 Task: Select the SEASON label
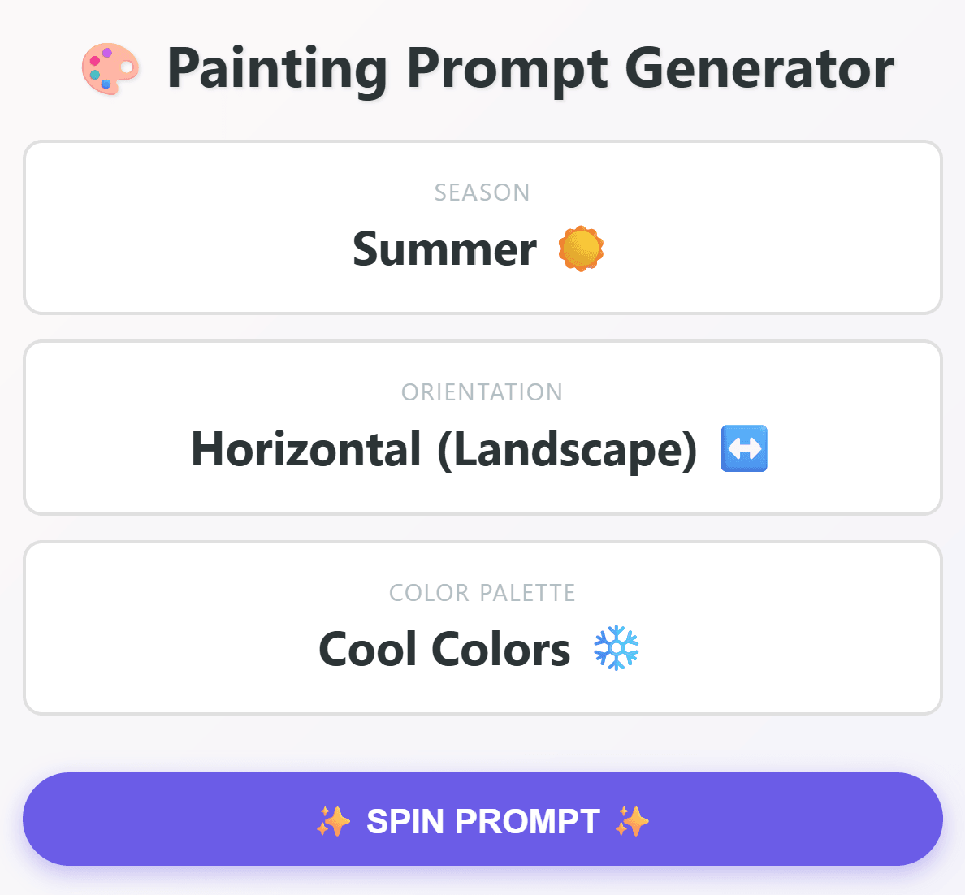[482, 192]
